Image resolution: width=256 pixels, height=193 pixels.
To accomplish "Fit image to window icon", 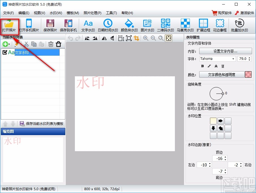I will pyautogui.click(x=169, y=38).
